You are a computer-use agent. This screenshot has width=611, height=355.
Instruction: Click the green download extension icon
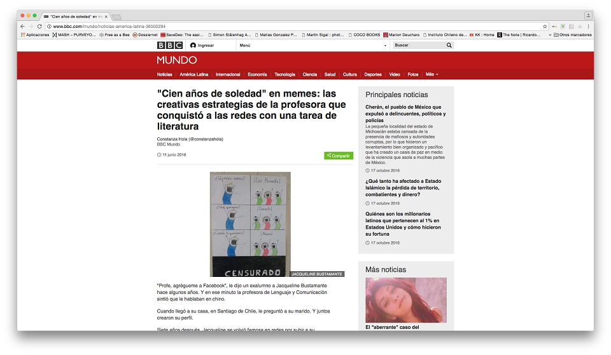click(563, 27)
